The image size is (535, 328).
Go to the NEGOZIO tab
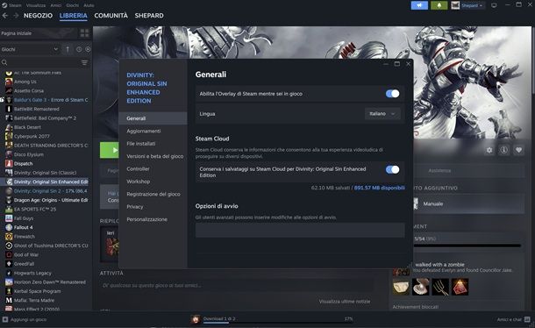(x=39, y=16)
